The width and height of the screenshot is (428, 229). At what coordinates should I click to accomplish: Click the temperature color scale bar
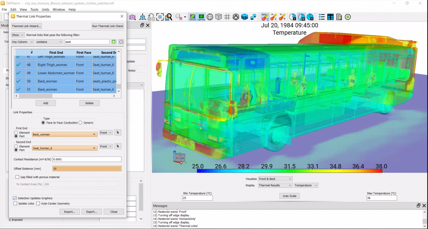(289, 171)
